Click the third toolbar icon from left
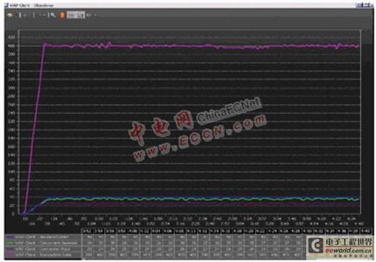This screenshot has height=262, width=376. (25, 15)
